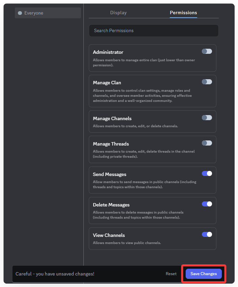Reset the unsaved changes

[x=171, y=274]
